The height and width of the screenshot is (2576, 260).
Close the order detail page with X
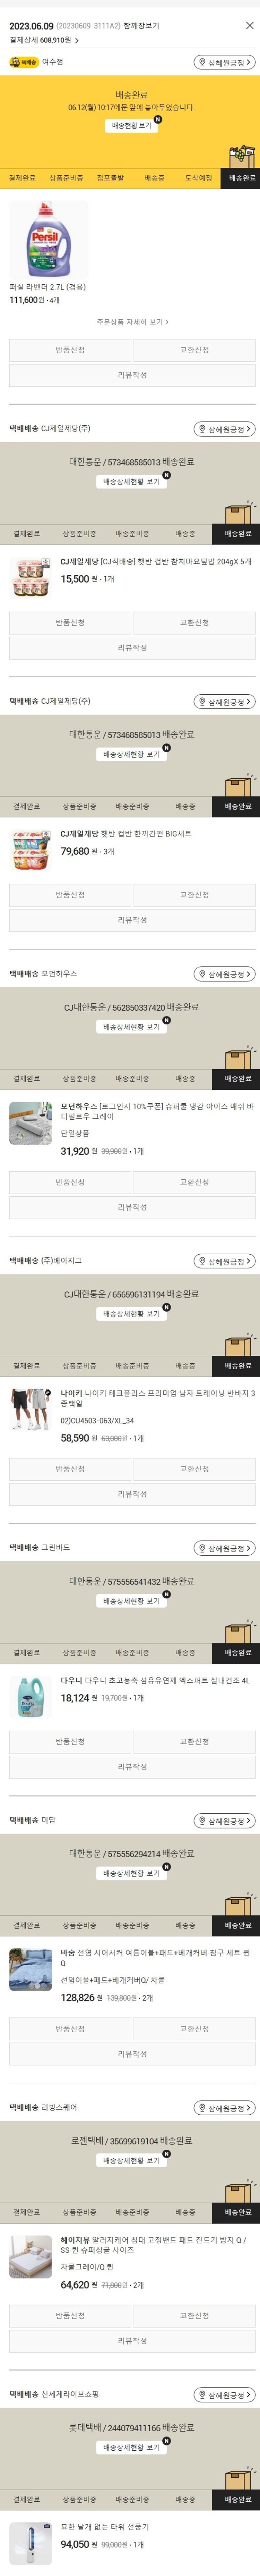249,26
